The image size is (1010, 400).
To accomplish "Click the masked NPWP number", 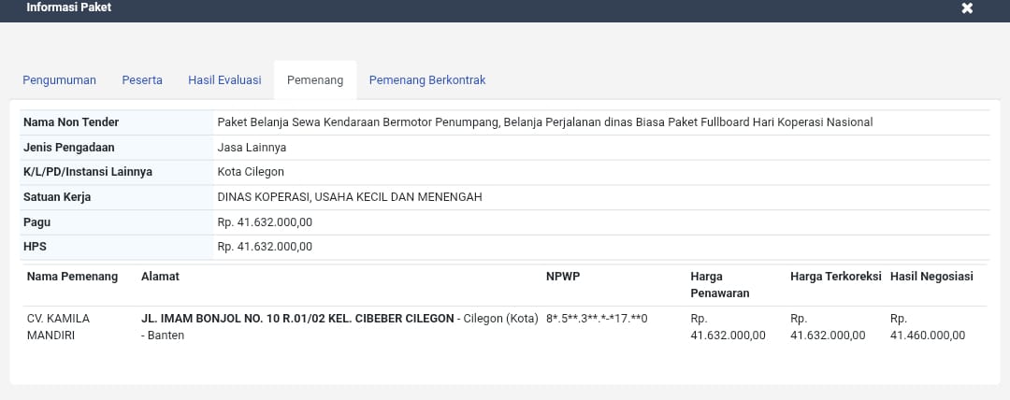I will 597,319.
